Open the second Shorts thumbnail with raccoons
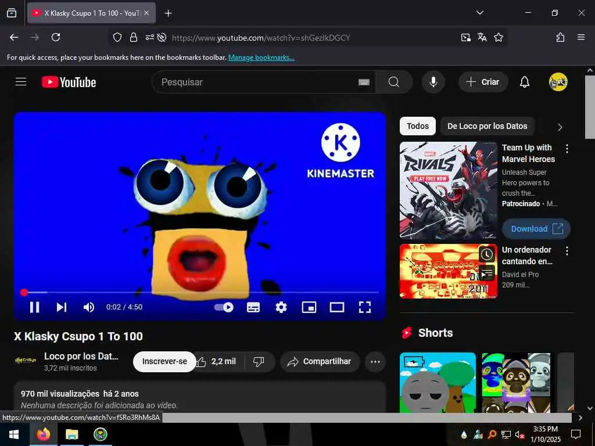 coord(516,383)
